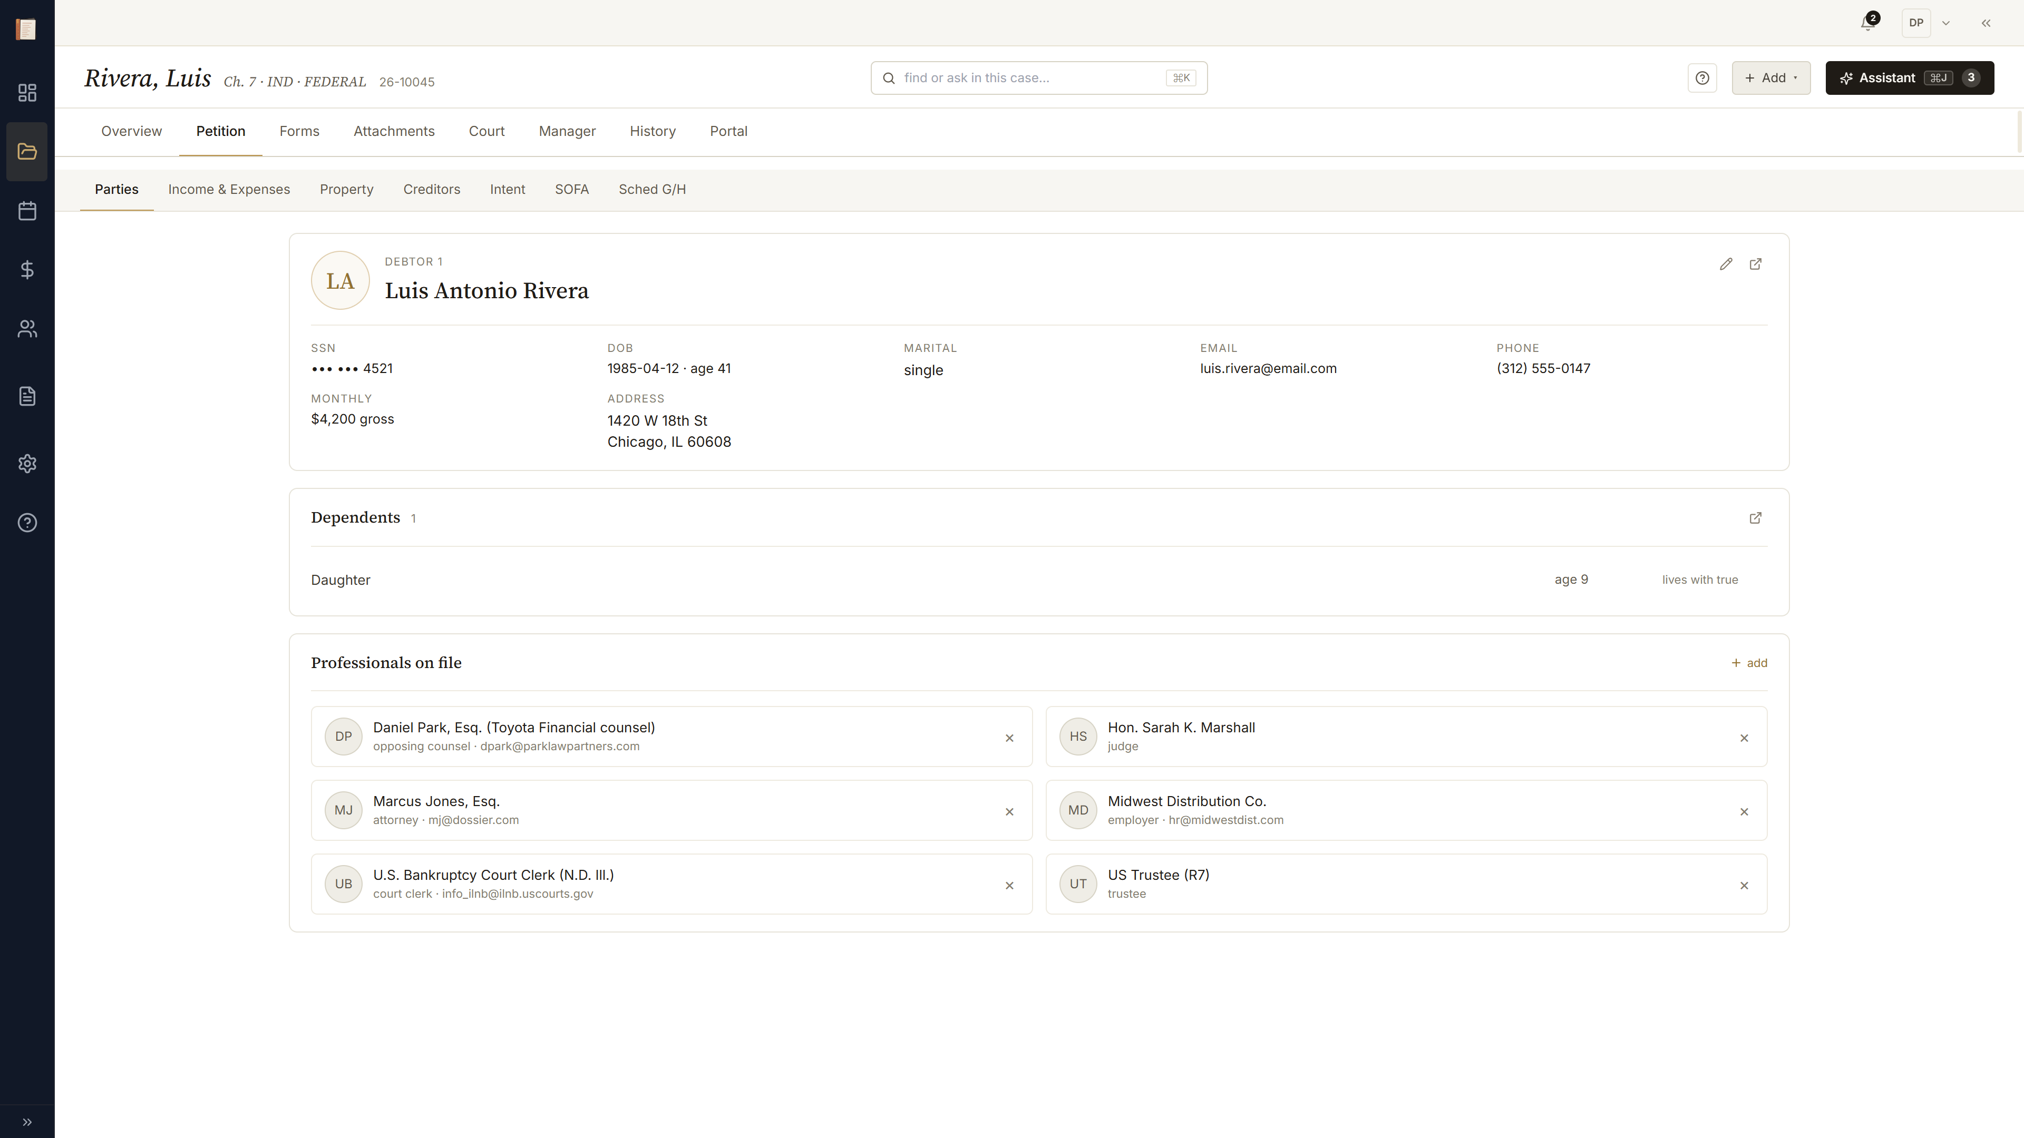Switch to the History tab

point(652,131)
